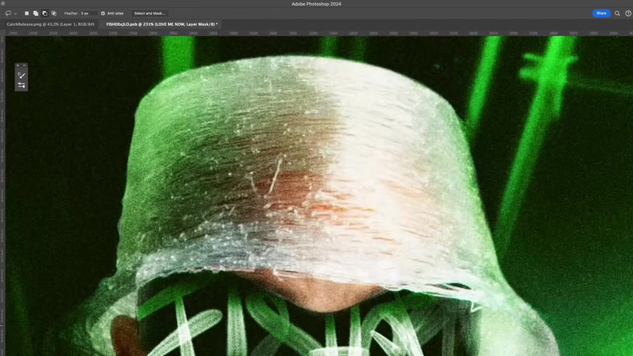Toggle the Anti-alias checkbox
Screen dimensions: 633x356
pos(103,13)
